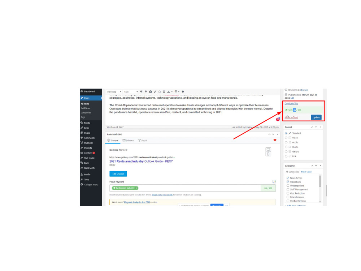Switch to the Social tab
361x271 pixels.
pyautogui.click(x=142, y=140)
